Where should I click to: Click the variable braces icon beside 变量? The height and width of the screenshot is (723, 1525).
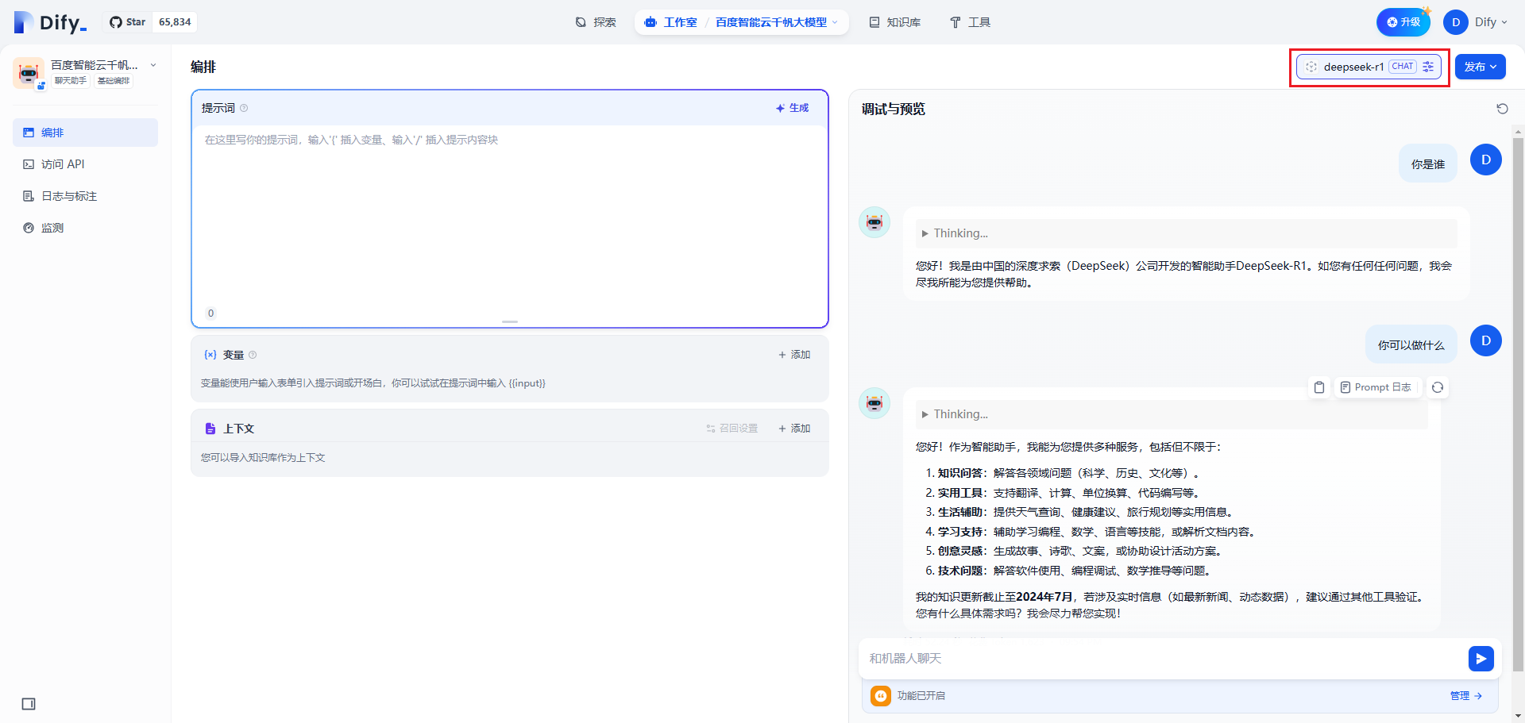point(210,355)
